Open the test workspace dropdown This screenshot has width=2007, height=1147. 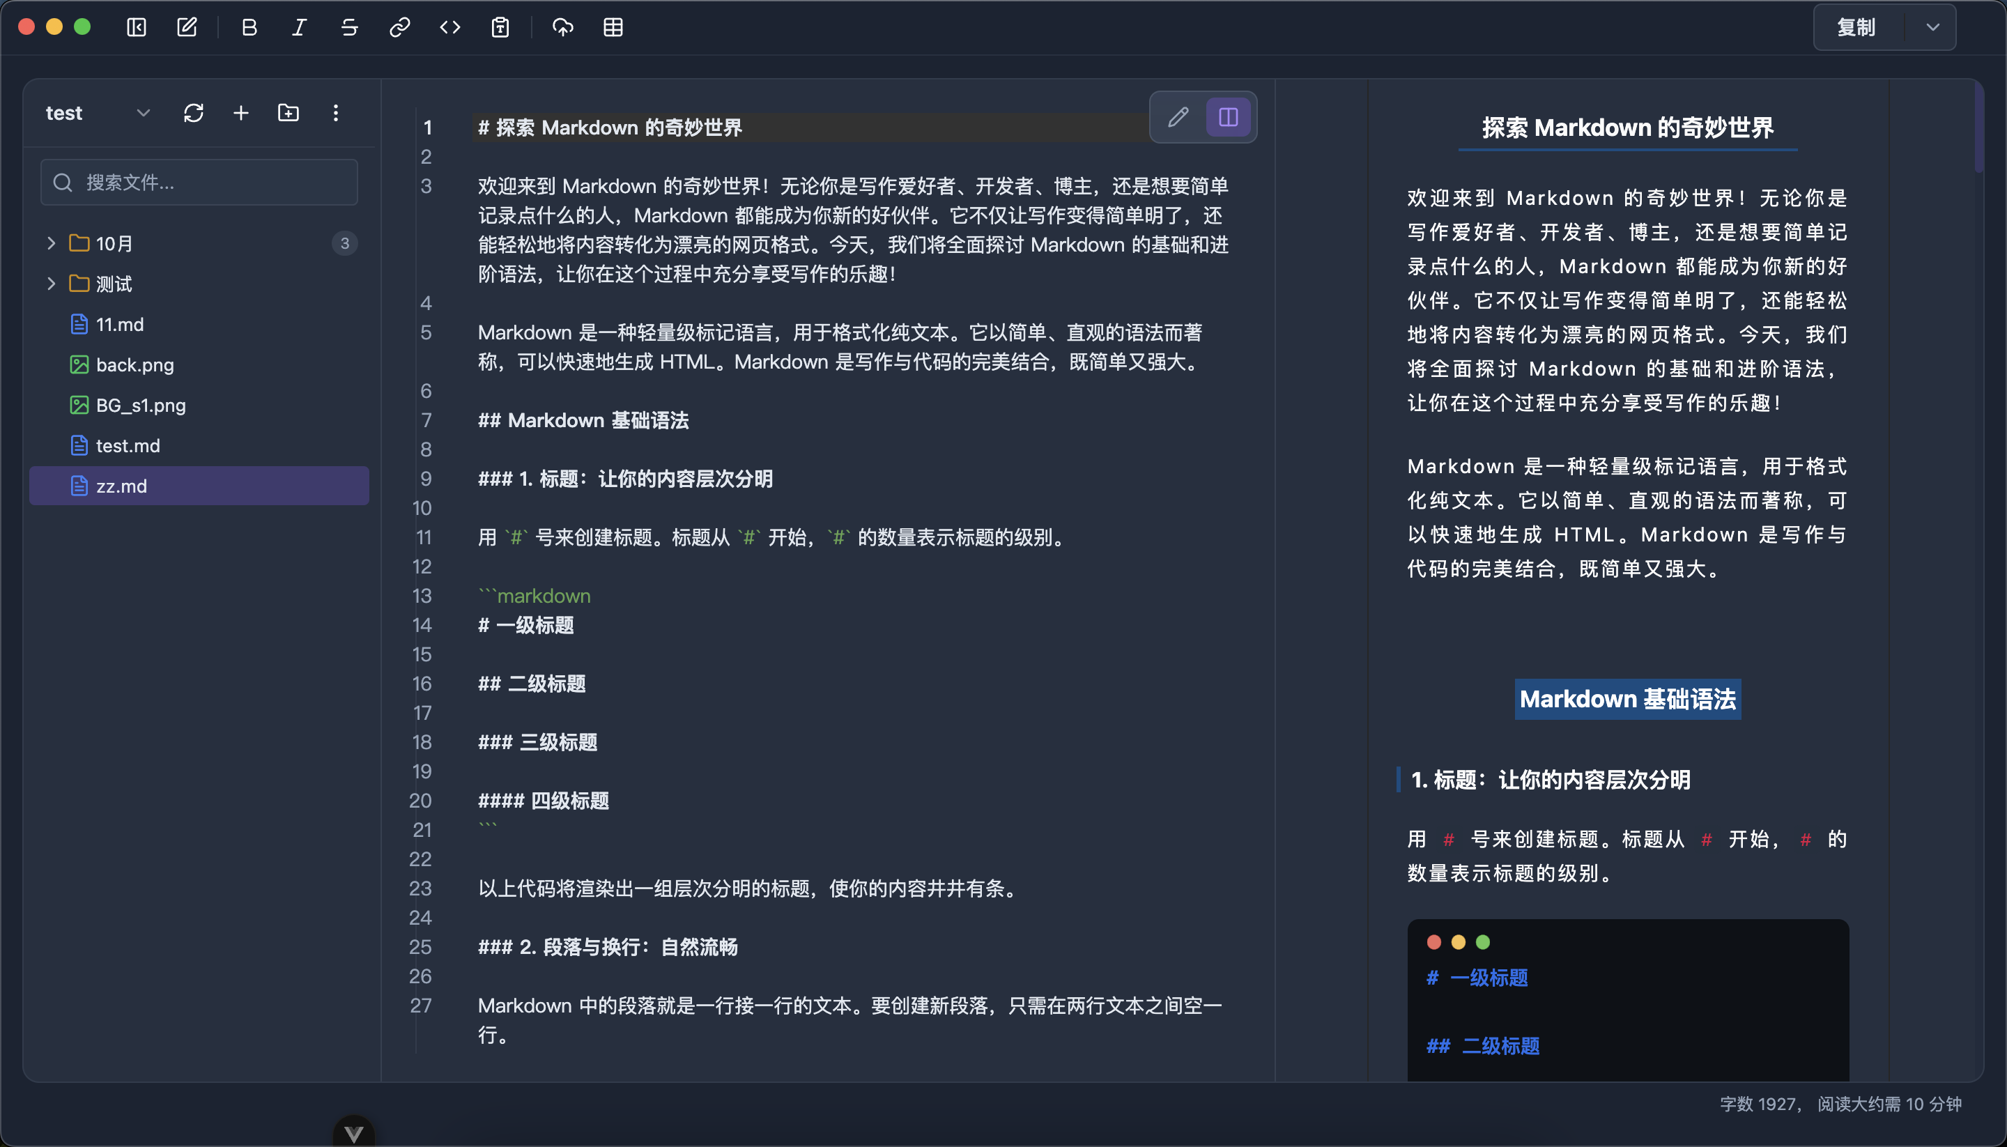(143, 113)
